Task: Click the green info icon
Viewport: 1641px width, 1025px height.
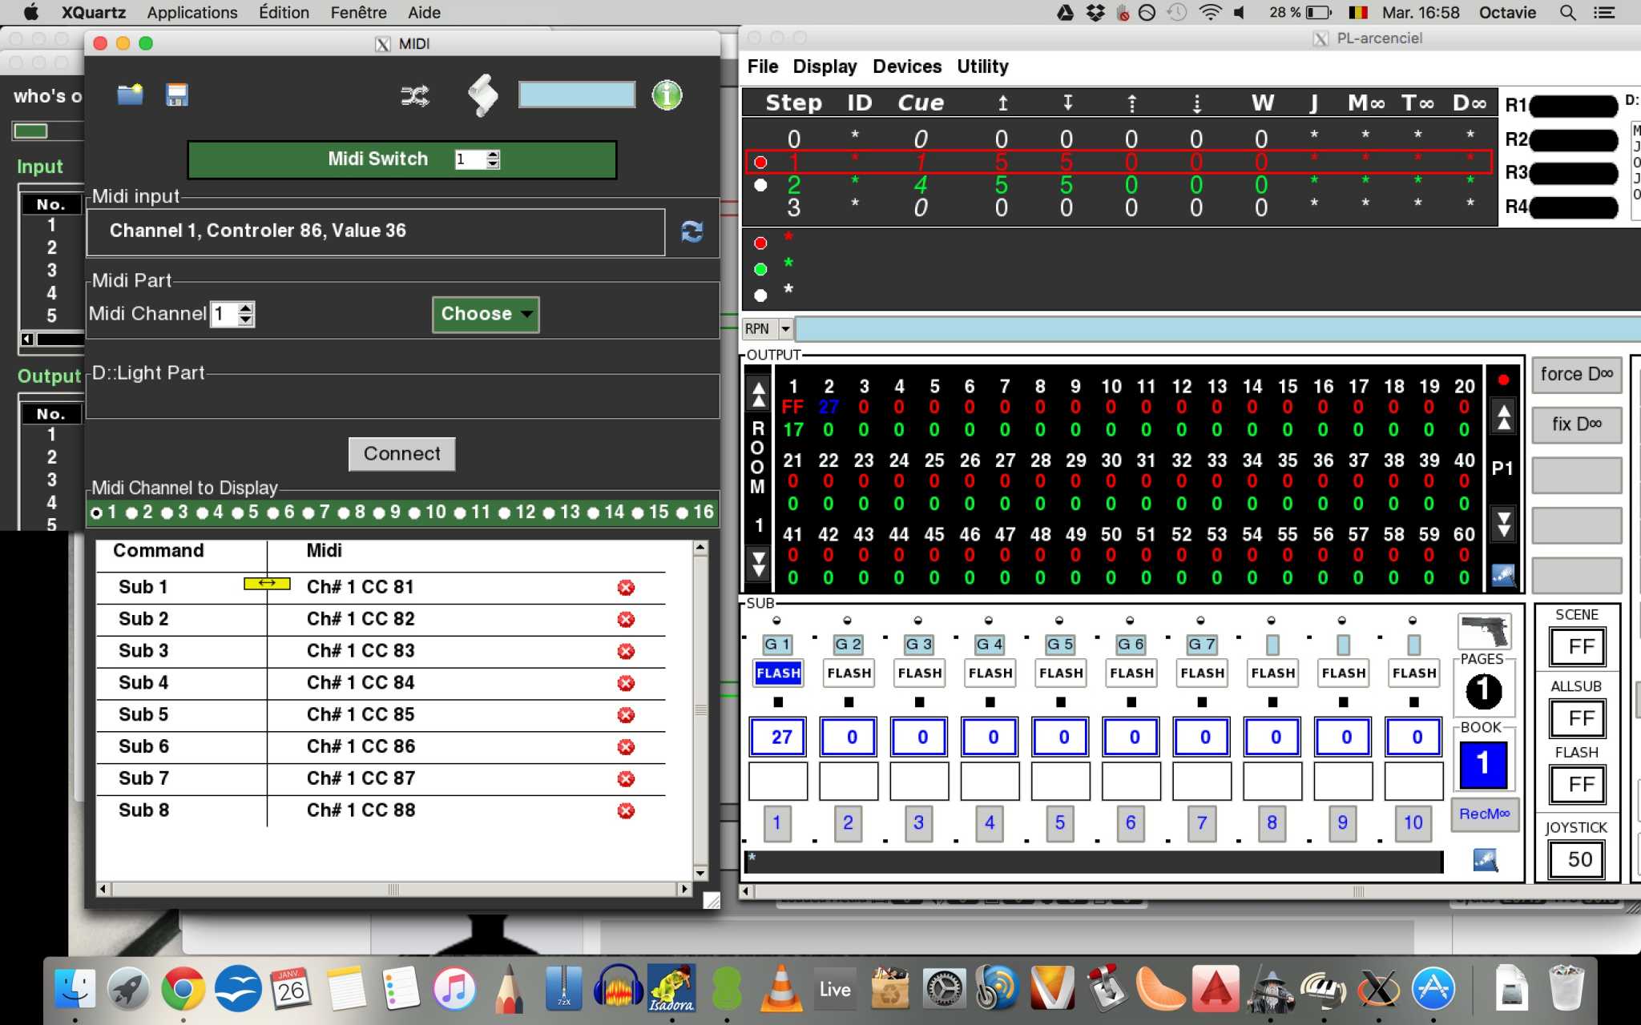Action: (x=667, y=95)
